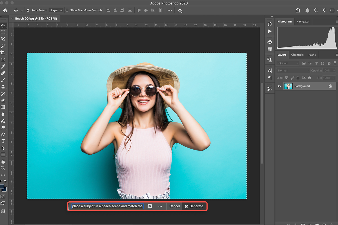
Task: Select the Magic Wand tool
Action: [3, 46]
